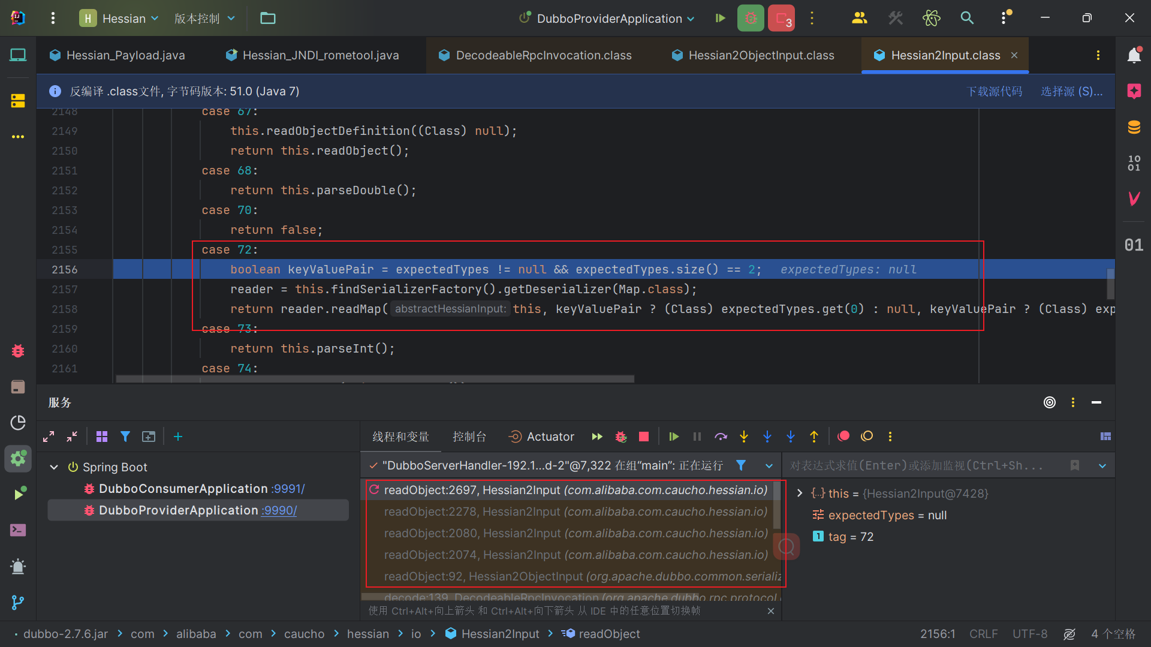
Task: Switch to the Hessian_JNDI_rometool.java tab
Action: pyautogui.click(x=312, y=55)
